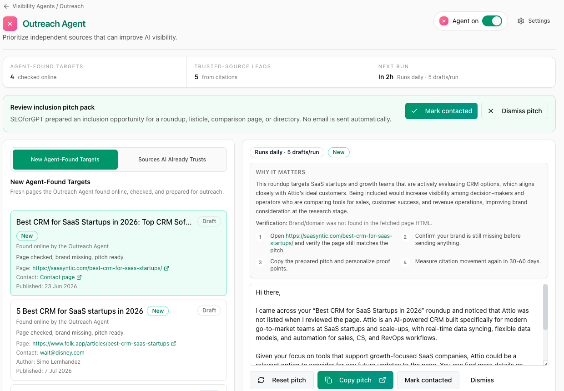
Task: Click the Dismiss button below the pitch
Action: tap(482, 380)
